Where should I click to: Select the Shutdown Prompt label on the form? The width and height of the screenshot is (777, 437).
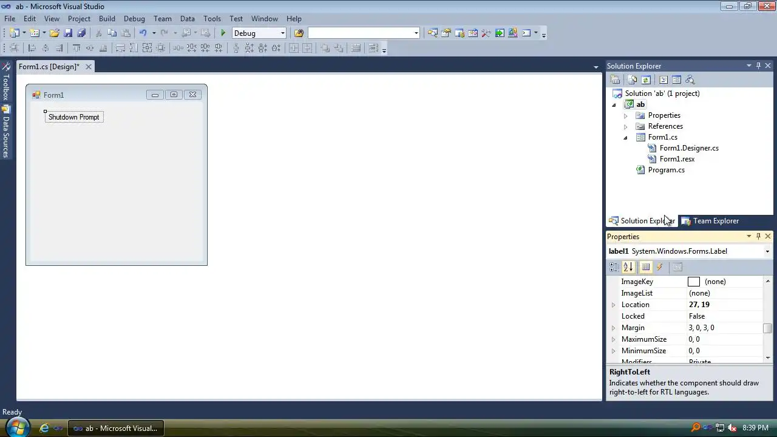(x=74, y=117)
